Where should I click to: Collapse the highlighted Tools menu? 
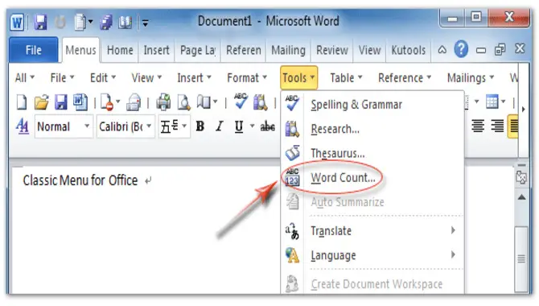[x=298, y=78]
